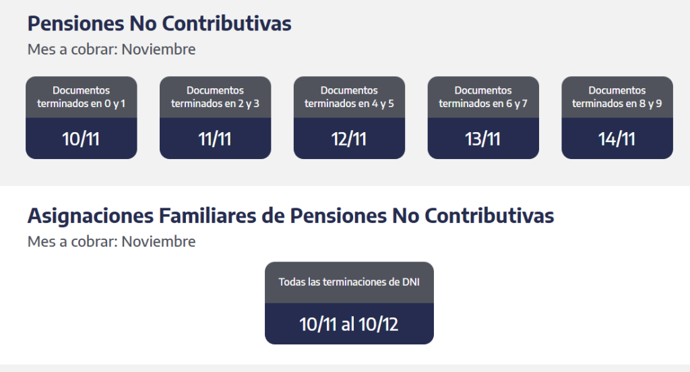Click the 10/11 payment date

[81, 139]
